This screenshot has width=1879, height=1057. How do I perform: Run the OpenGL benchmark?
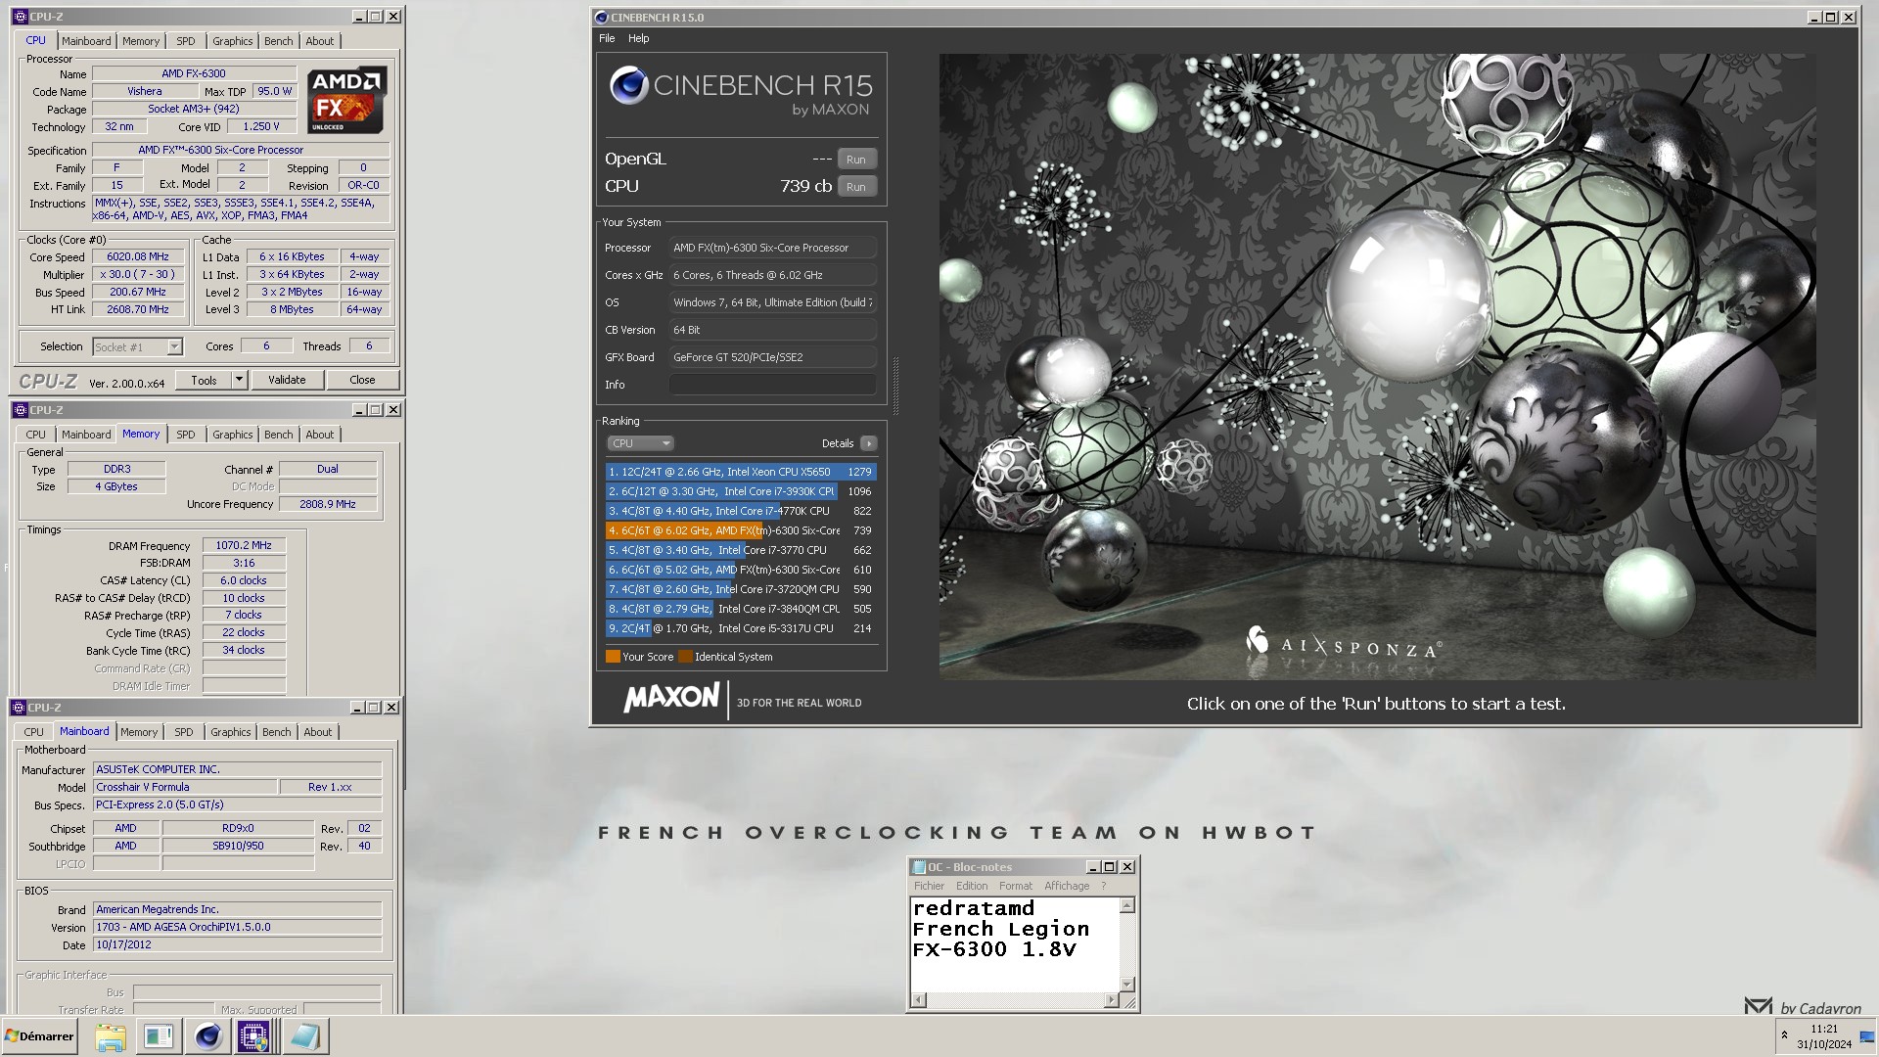pos(856,160)
